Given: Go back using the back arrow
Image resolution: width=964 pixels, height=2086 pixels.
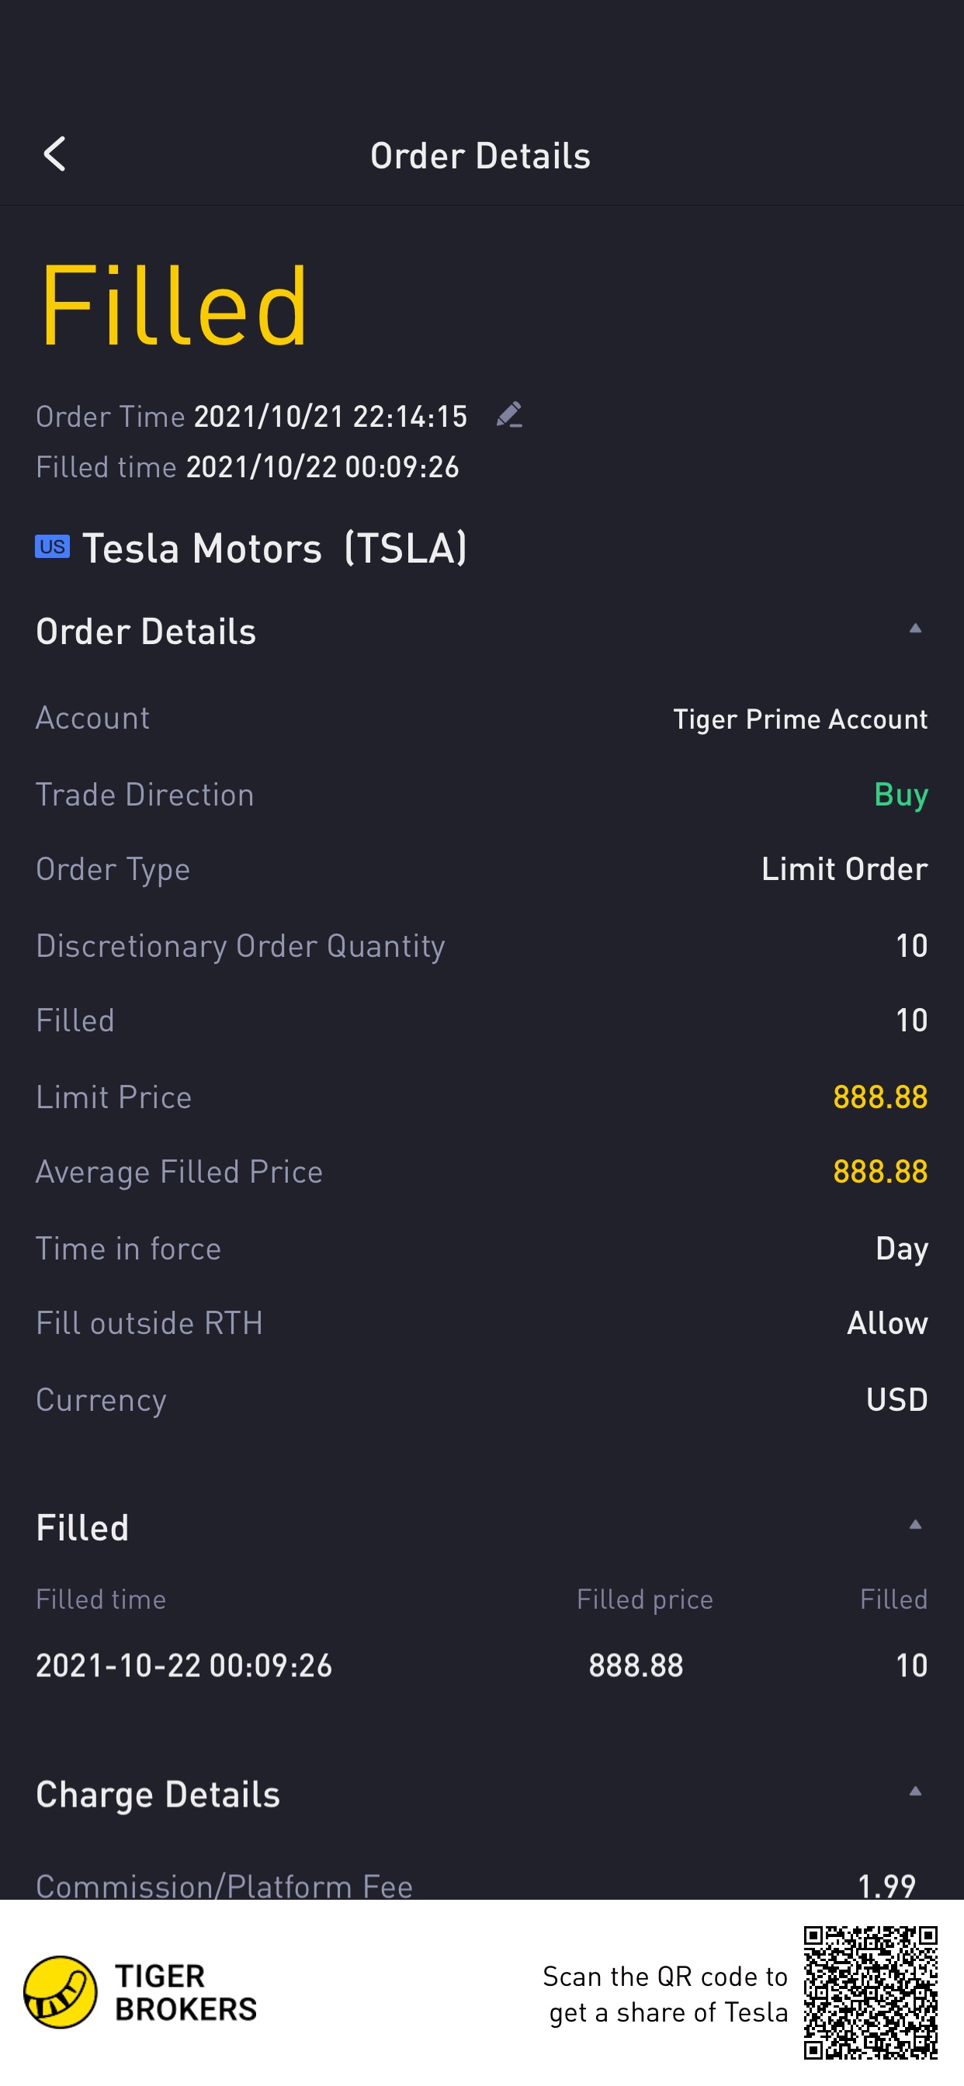Looking at the screenshot, I should coord(54,154).
